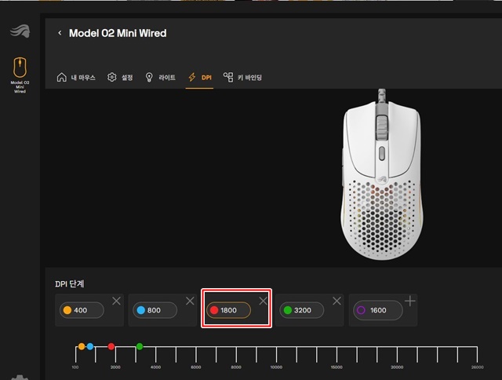Delete the 1800 DPI stage
The height and width of the screenshot is (380, 502).
pyautogui.click(x=264, y=301)
